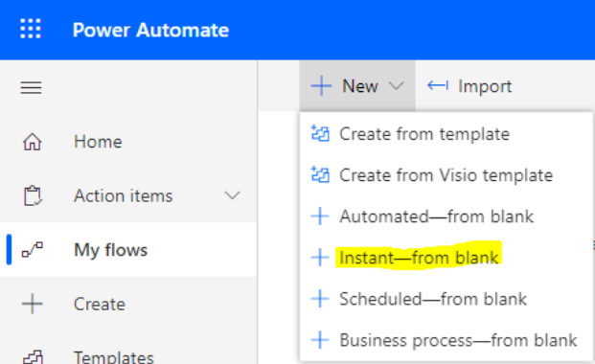
Task: Collapse the hamburger navigation menu
Action: pos(31,87)
